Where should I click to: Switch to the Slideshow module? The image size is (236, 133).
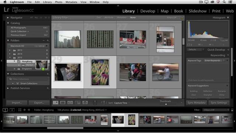pos(198,11)
